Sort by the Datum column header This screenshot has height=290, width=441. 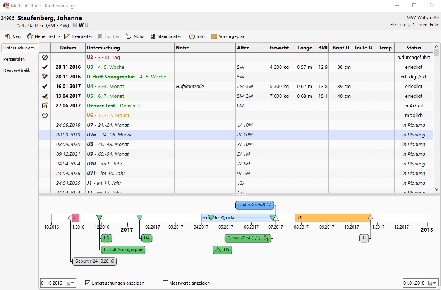point(68,48)
